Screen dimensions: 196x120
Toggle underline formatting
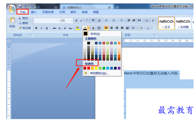click(47, 28)
